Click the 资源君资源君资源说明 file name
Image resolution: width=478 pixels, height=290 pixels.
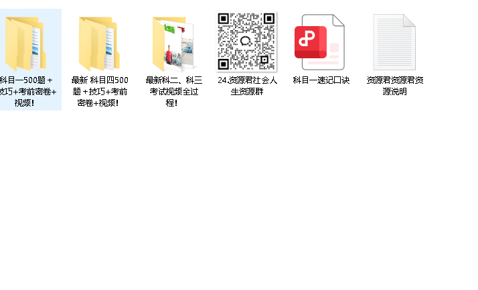(x=395, y=86)
